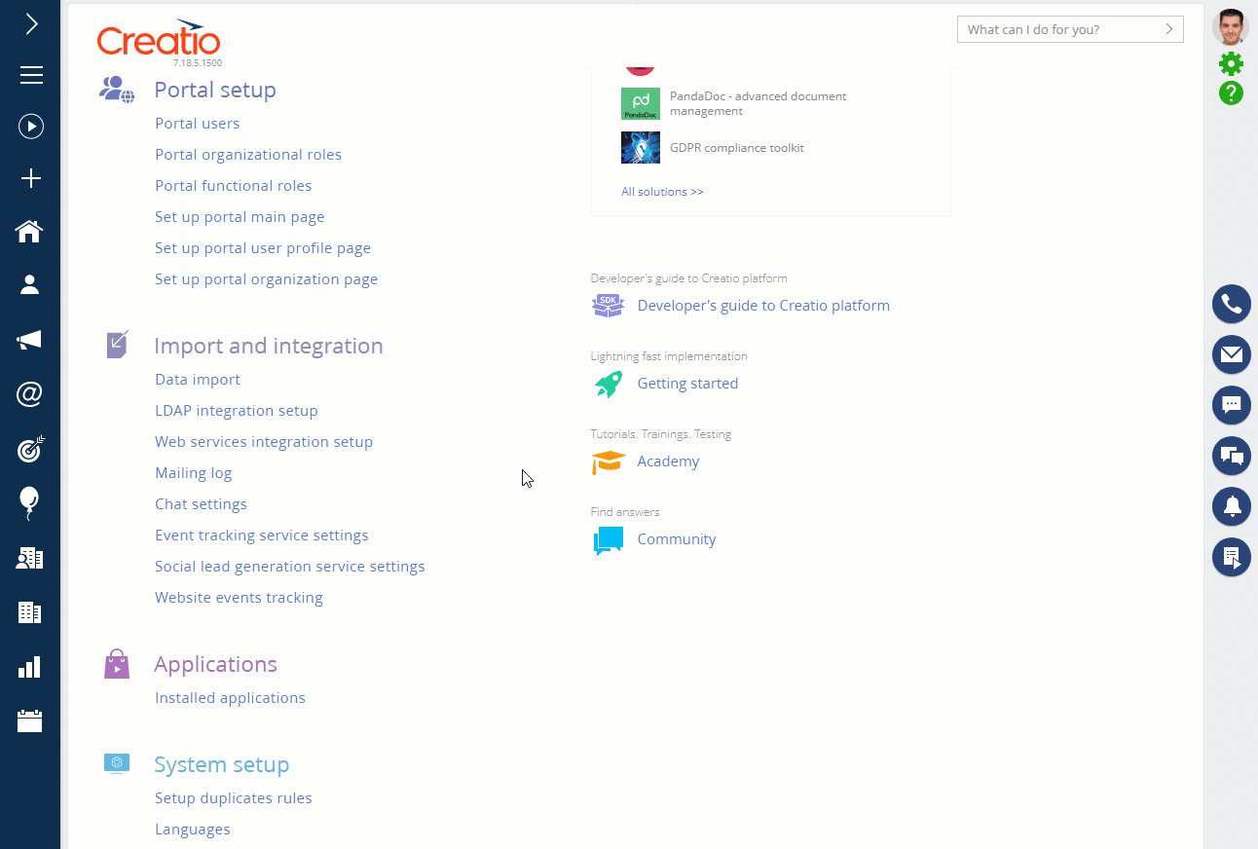Click the Applications shopping bag icon
Image resolution: width=1258 pixels, height=849 pixels.
[x=117, y=664]
